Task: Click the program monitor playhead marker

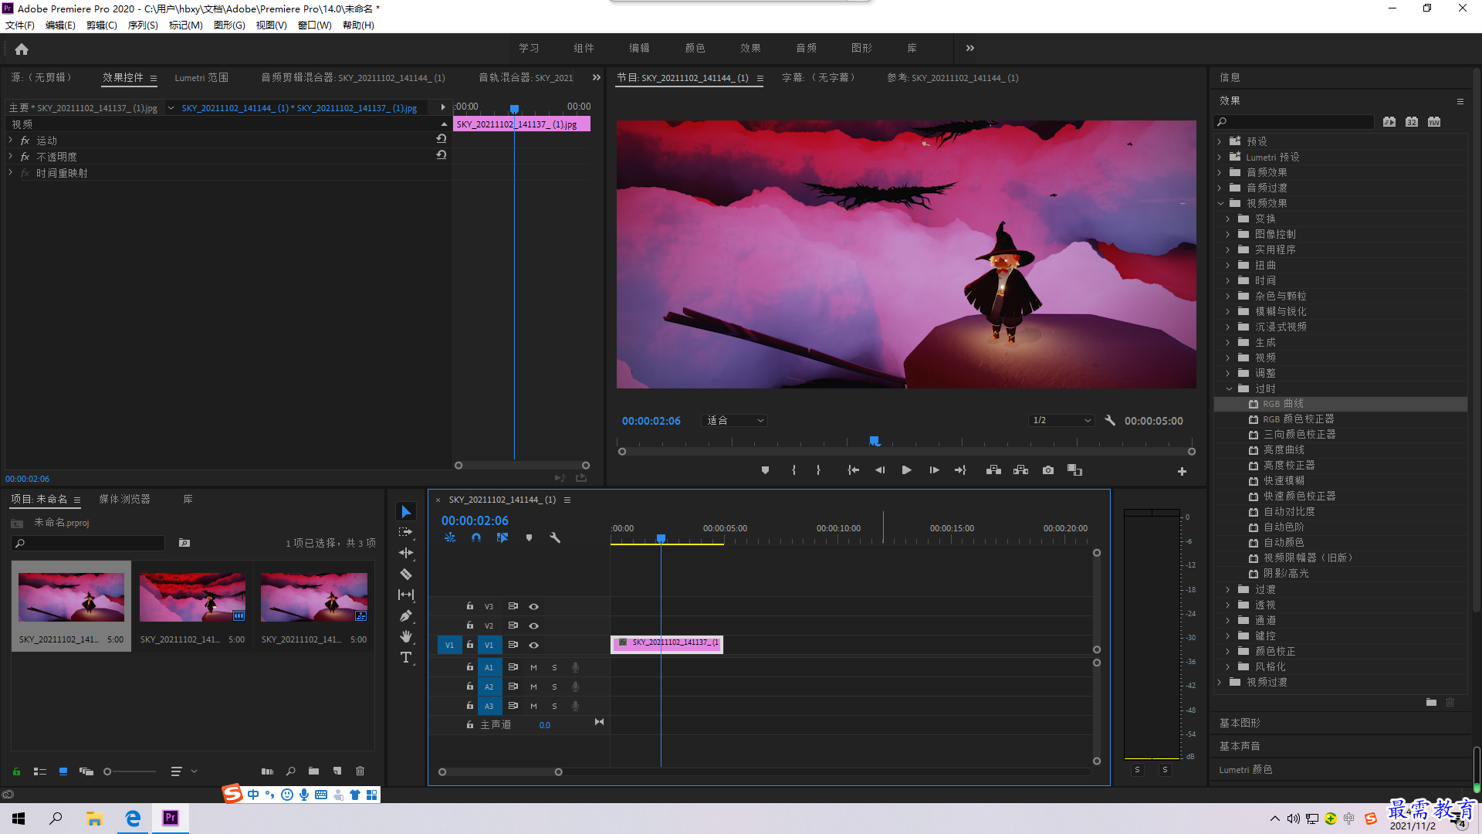Action: click(x=874, y=441)
